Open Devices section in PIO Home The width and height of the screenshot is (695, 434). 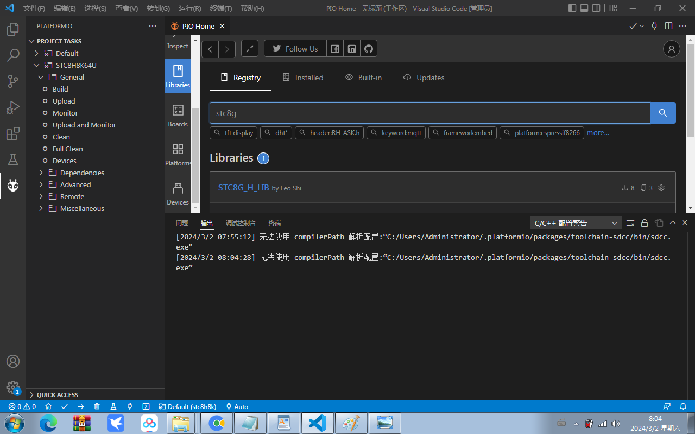pyautogui.click(x=178, y=194)
